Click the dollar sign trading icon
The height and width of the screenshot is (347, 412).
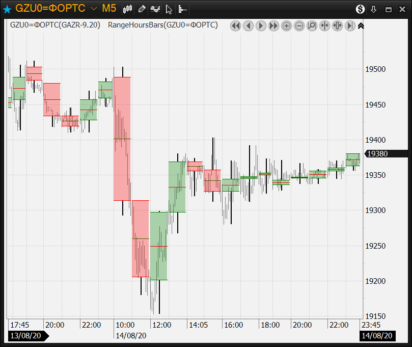[360, 9]
